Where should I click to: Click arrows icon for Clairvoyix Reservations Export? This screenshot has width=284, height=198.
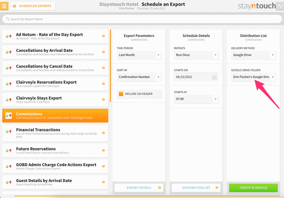(x=9, y=84)
